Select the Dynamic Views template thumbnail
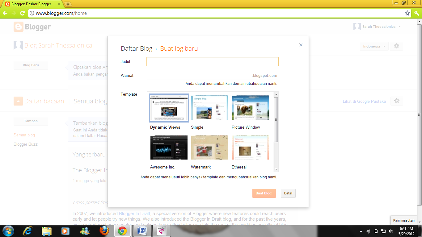 point(169,108)
